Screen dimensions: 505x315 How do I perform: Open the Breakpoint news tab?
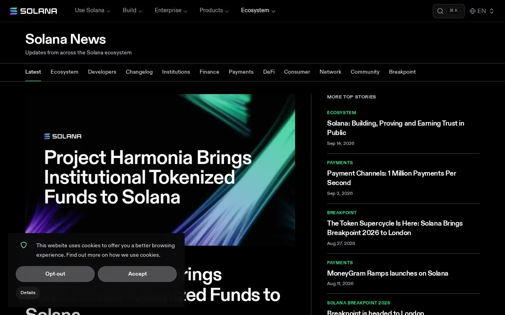coord(402,72)
